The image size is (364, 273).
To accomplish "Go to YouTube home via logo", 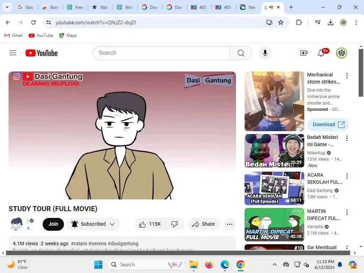I will (42, 53).
